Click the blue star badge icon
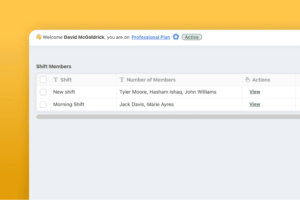 [x=176, y=37]
